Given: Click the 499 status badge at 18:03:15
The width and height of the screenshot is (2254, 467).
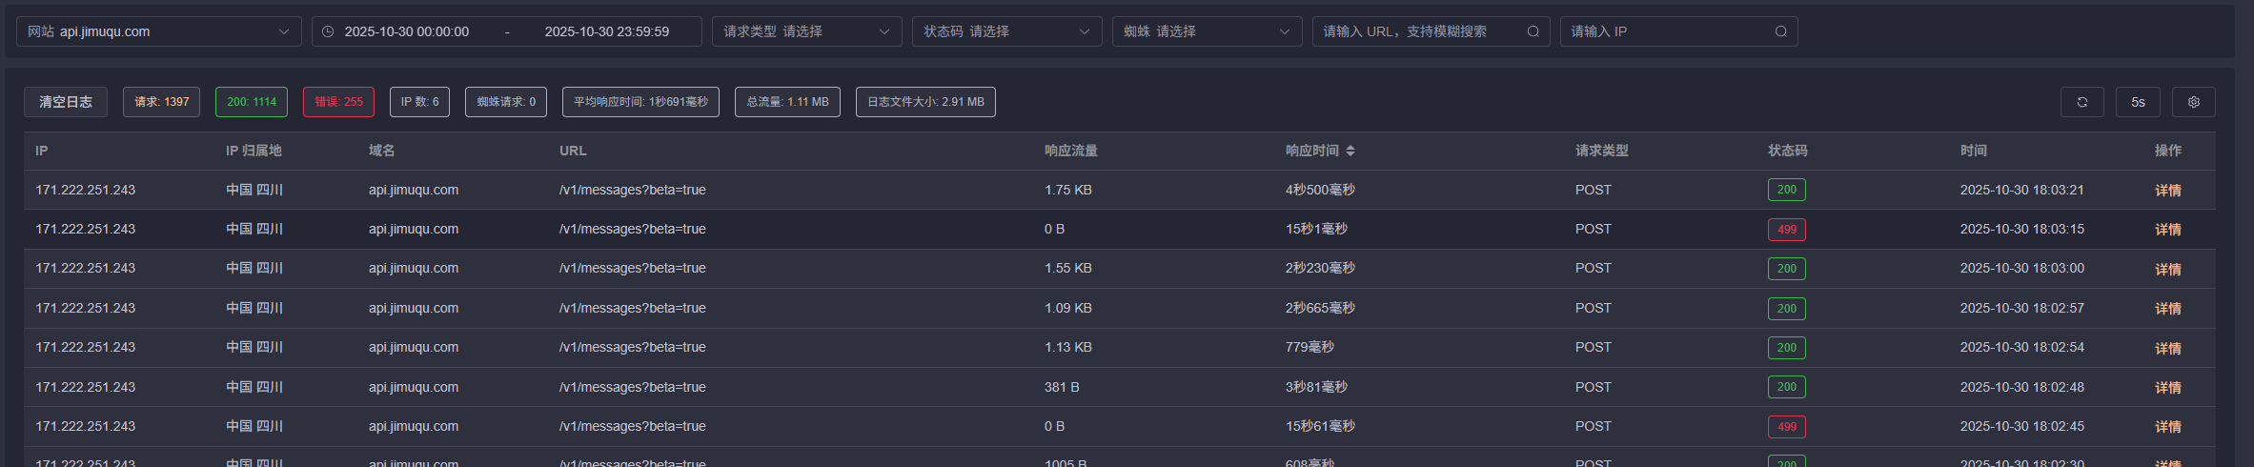Looking at the screenshot, I should click(1786, 230).
